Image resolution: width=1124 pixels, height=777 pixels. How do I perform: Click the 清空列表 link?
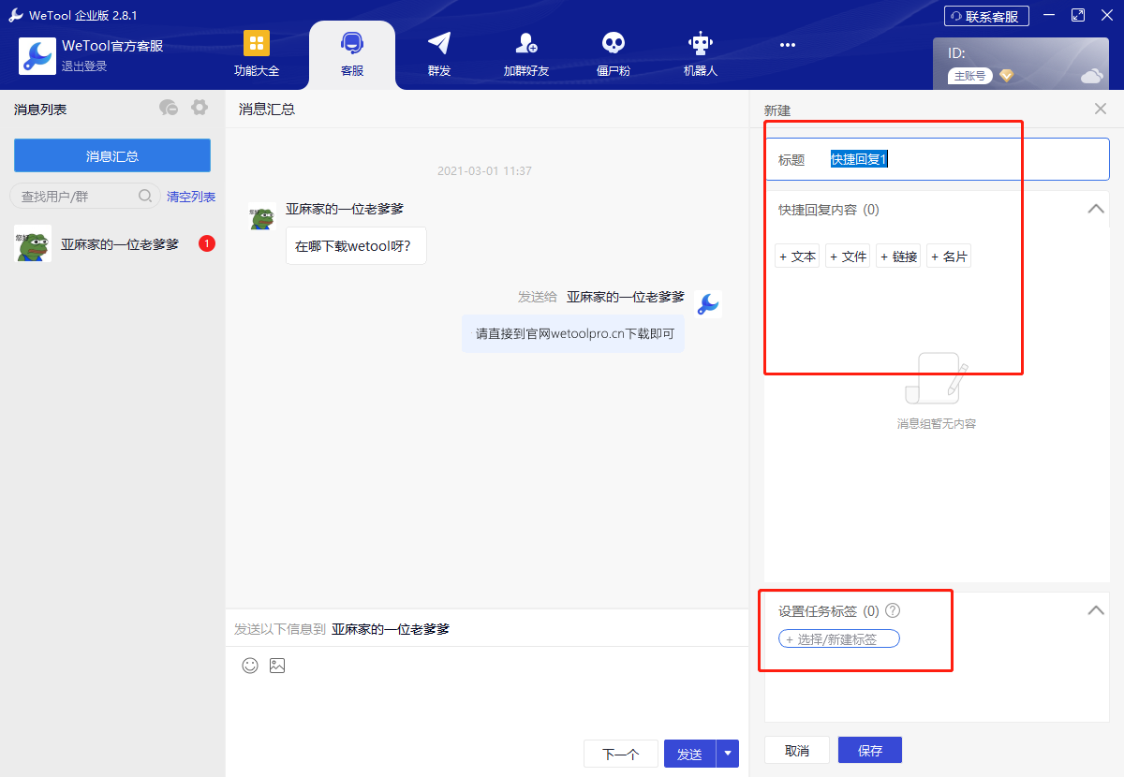click(191, 197)
